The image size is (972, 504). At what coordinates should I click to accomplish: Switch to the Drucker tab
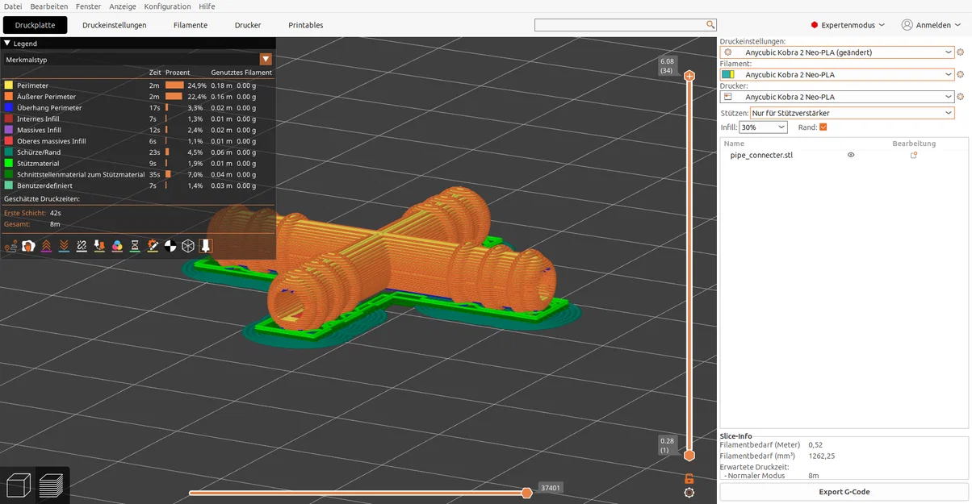(248, 25)
